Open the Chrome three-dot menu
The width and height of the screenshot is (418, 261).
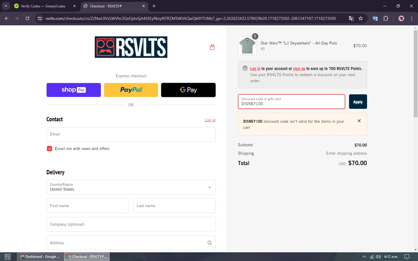(412, 18)
